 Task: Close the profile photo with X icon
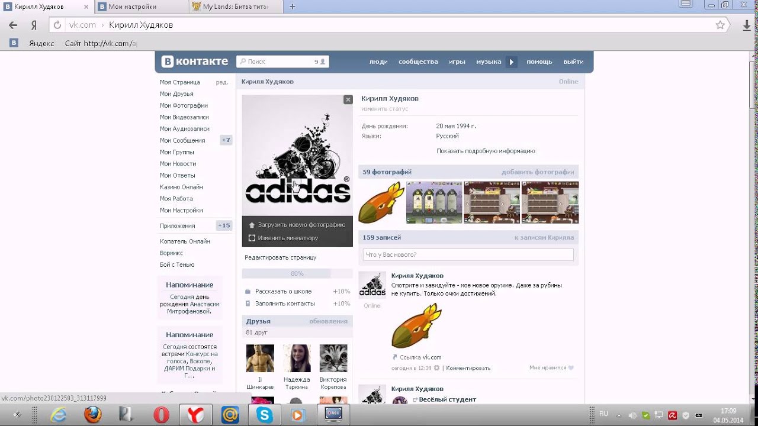tap(348, 99)
